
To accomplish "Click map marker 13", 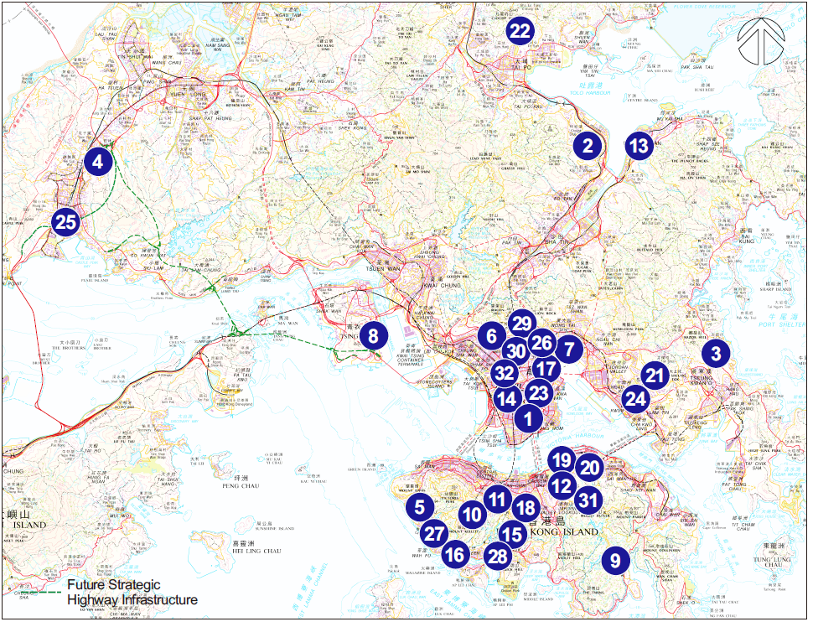I will pyautogui.click(x=639, y=146).
